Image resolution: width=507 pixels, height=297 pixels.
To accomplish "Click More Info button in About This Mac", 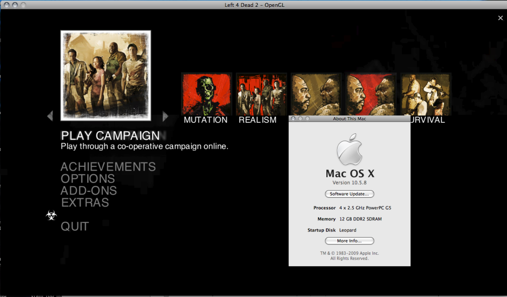I will pos(350,241).
